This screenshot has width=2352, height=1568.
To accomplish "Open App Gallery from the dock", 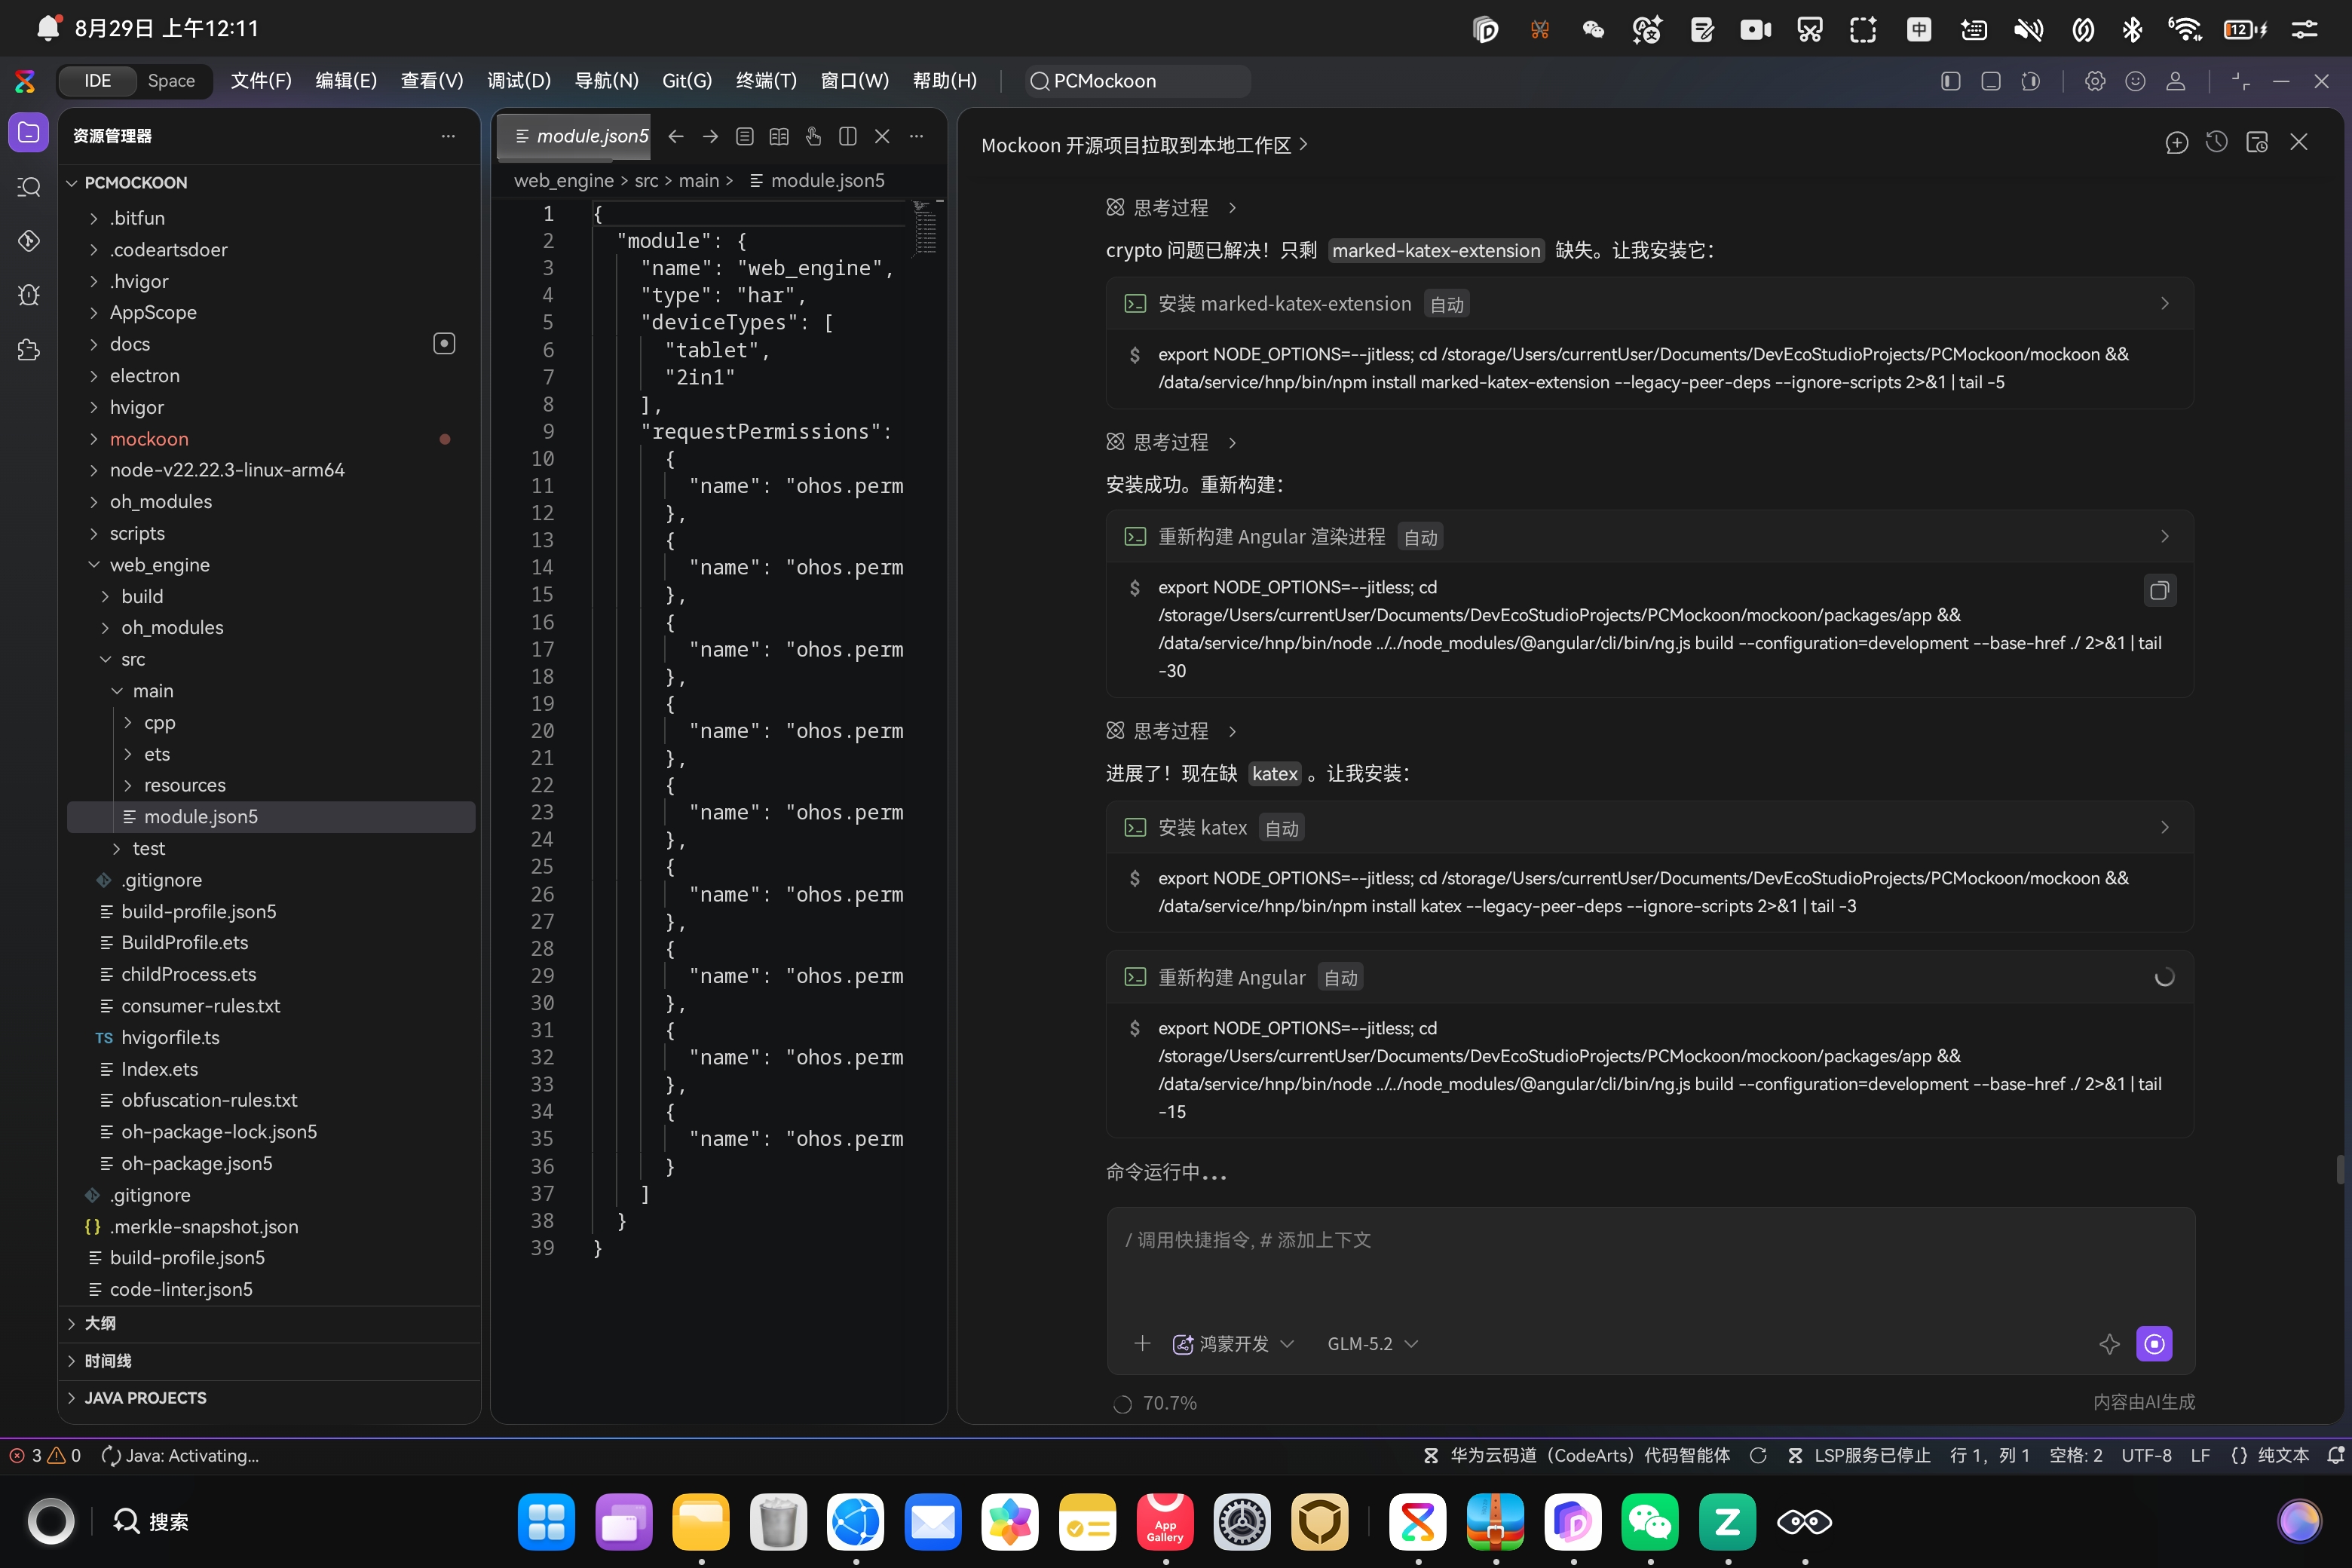I will coord(1165,1521).
